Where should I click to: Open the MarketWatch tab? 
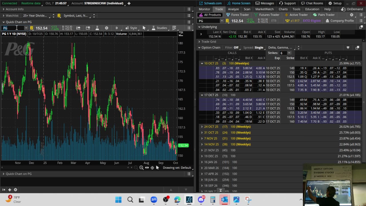[x=264, y=9]
